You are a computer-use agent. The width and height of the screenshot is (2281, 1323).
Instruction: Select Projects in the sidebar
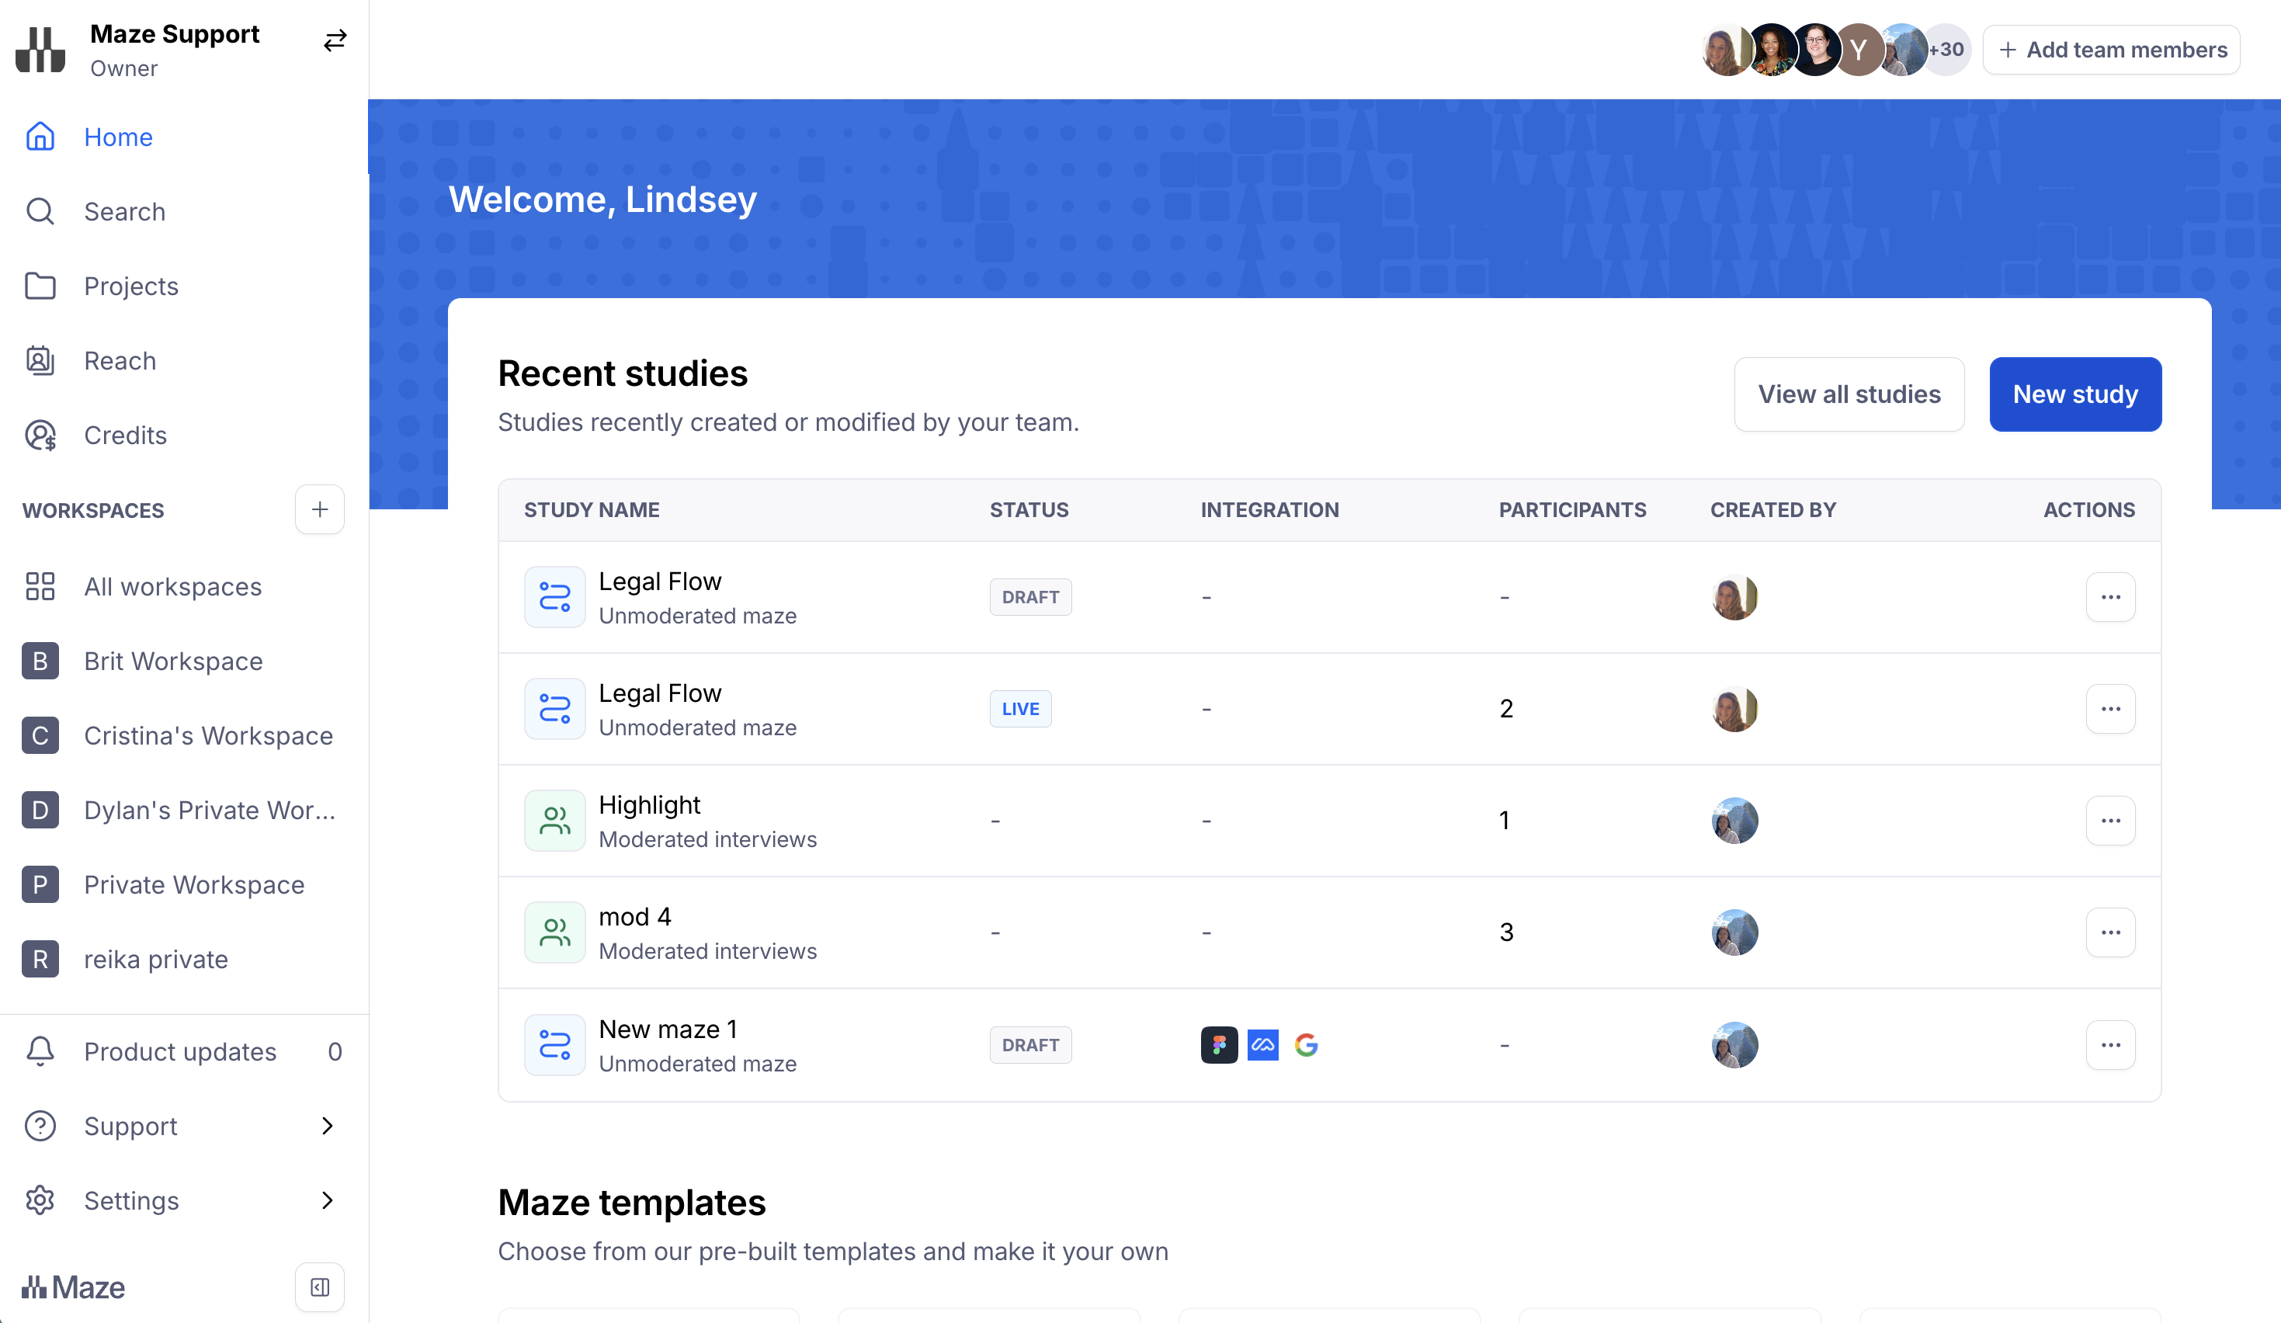pyautogui.click(x=130, y=286)
